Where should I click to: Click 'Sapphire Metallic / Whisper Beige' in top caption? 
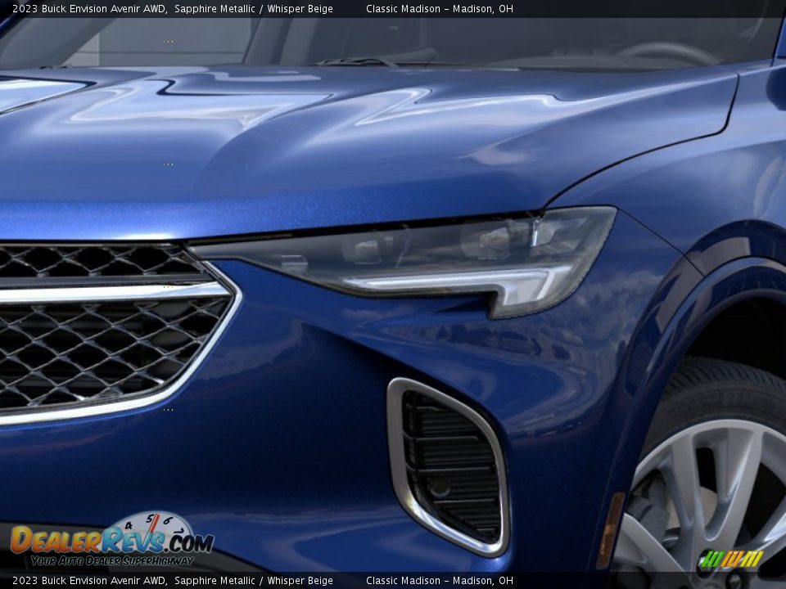254,9
